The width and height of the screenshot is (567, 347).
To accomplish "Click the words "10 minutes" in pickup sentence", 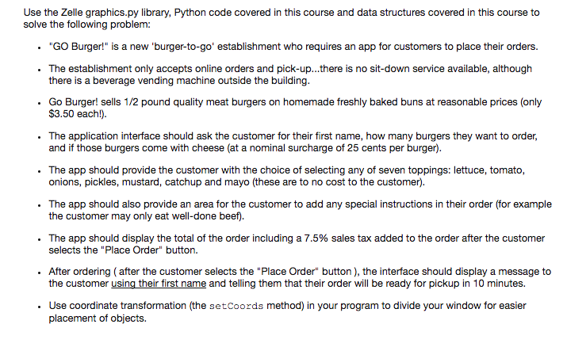I will click(x=498, y=284).
